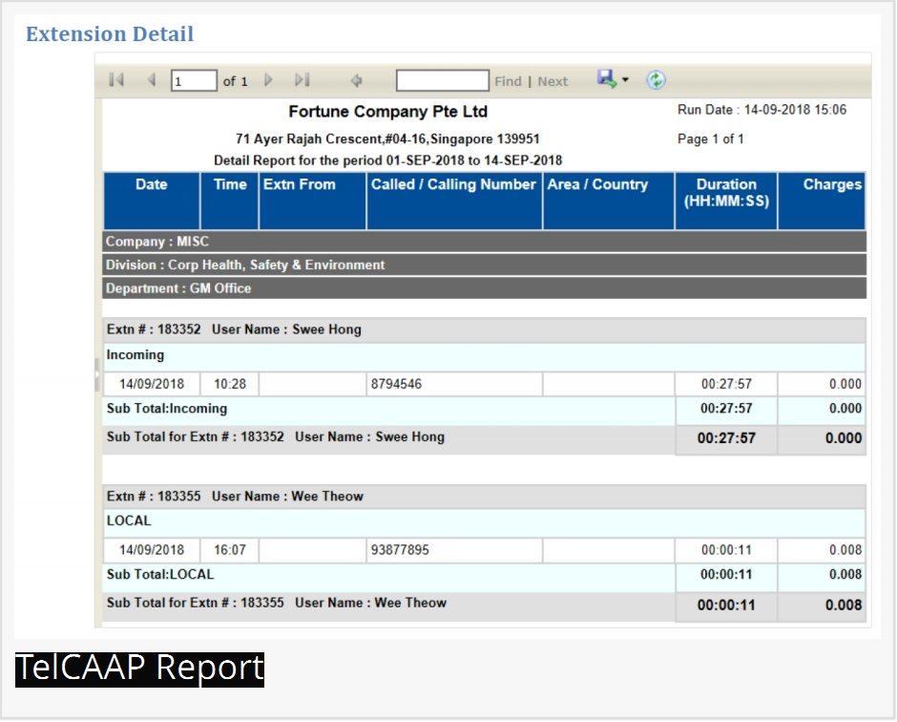
Task: Click the Previous Page icon
Action: (151, 80)
